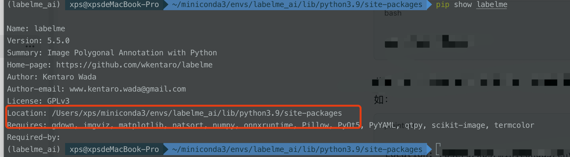
Task: Click the License GPLv3 line
Action: pyautogui.click(x=38, y=101)
